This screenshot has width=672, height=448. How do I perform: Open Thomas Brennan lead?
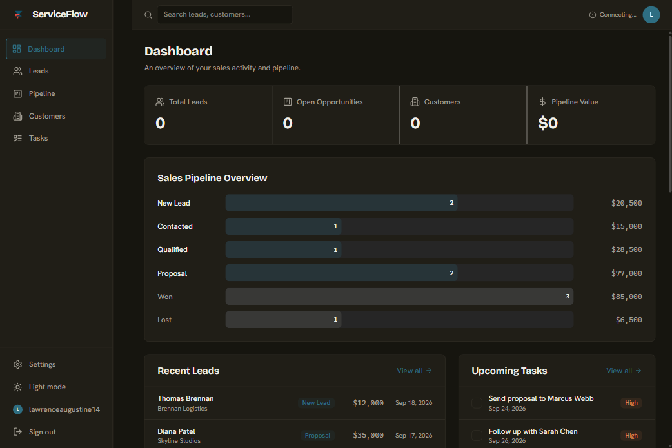click(295, 403)
